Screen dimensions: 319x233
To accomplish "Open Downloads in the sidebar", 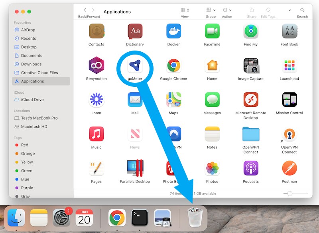I will tap(41, 64).
